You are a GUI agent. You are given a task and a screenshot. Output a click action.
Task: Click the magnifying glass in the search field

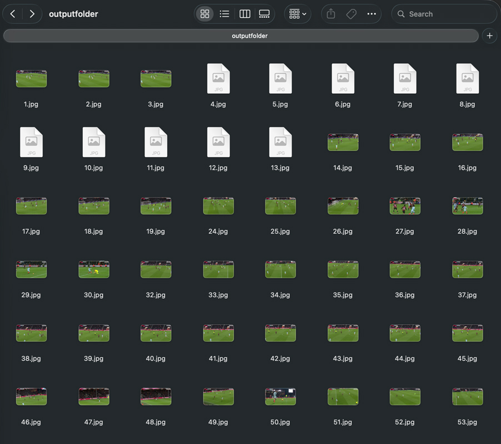click(402, 13)
